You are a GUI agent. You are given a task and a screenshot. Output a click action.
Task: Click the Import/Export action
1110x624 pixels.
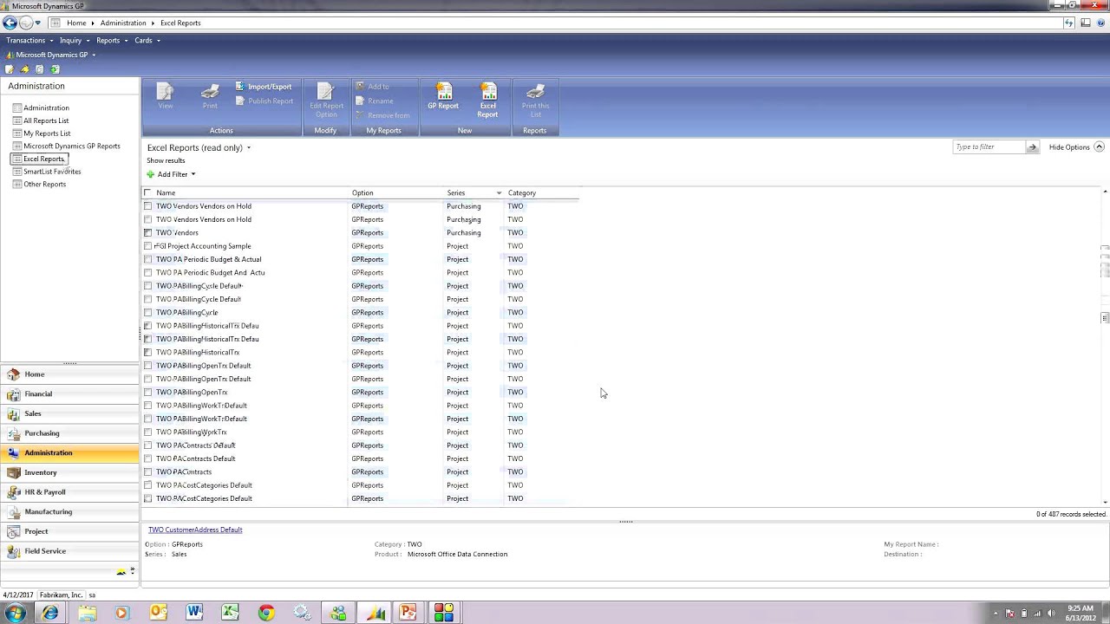tap(264, 87)
